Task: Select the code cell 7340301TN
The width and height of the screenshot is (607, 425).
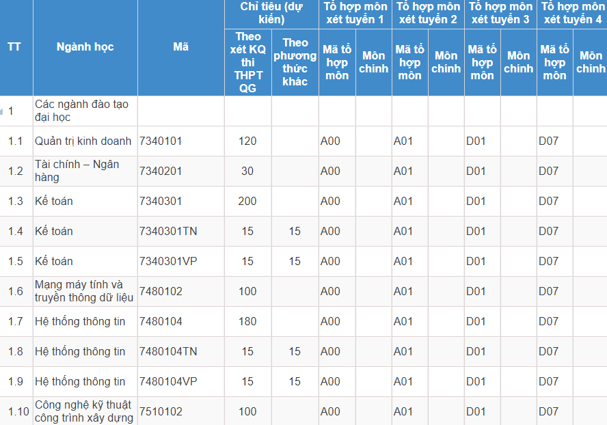Action: [x=168, y=231]
